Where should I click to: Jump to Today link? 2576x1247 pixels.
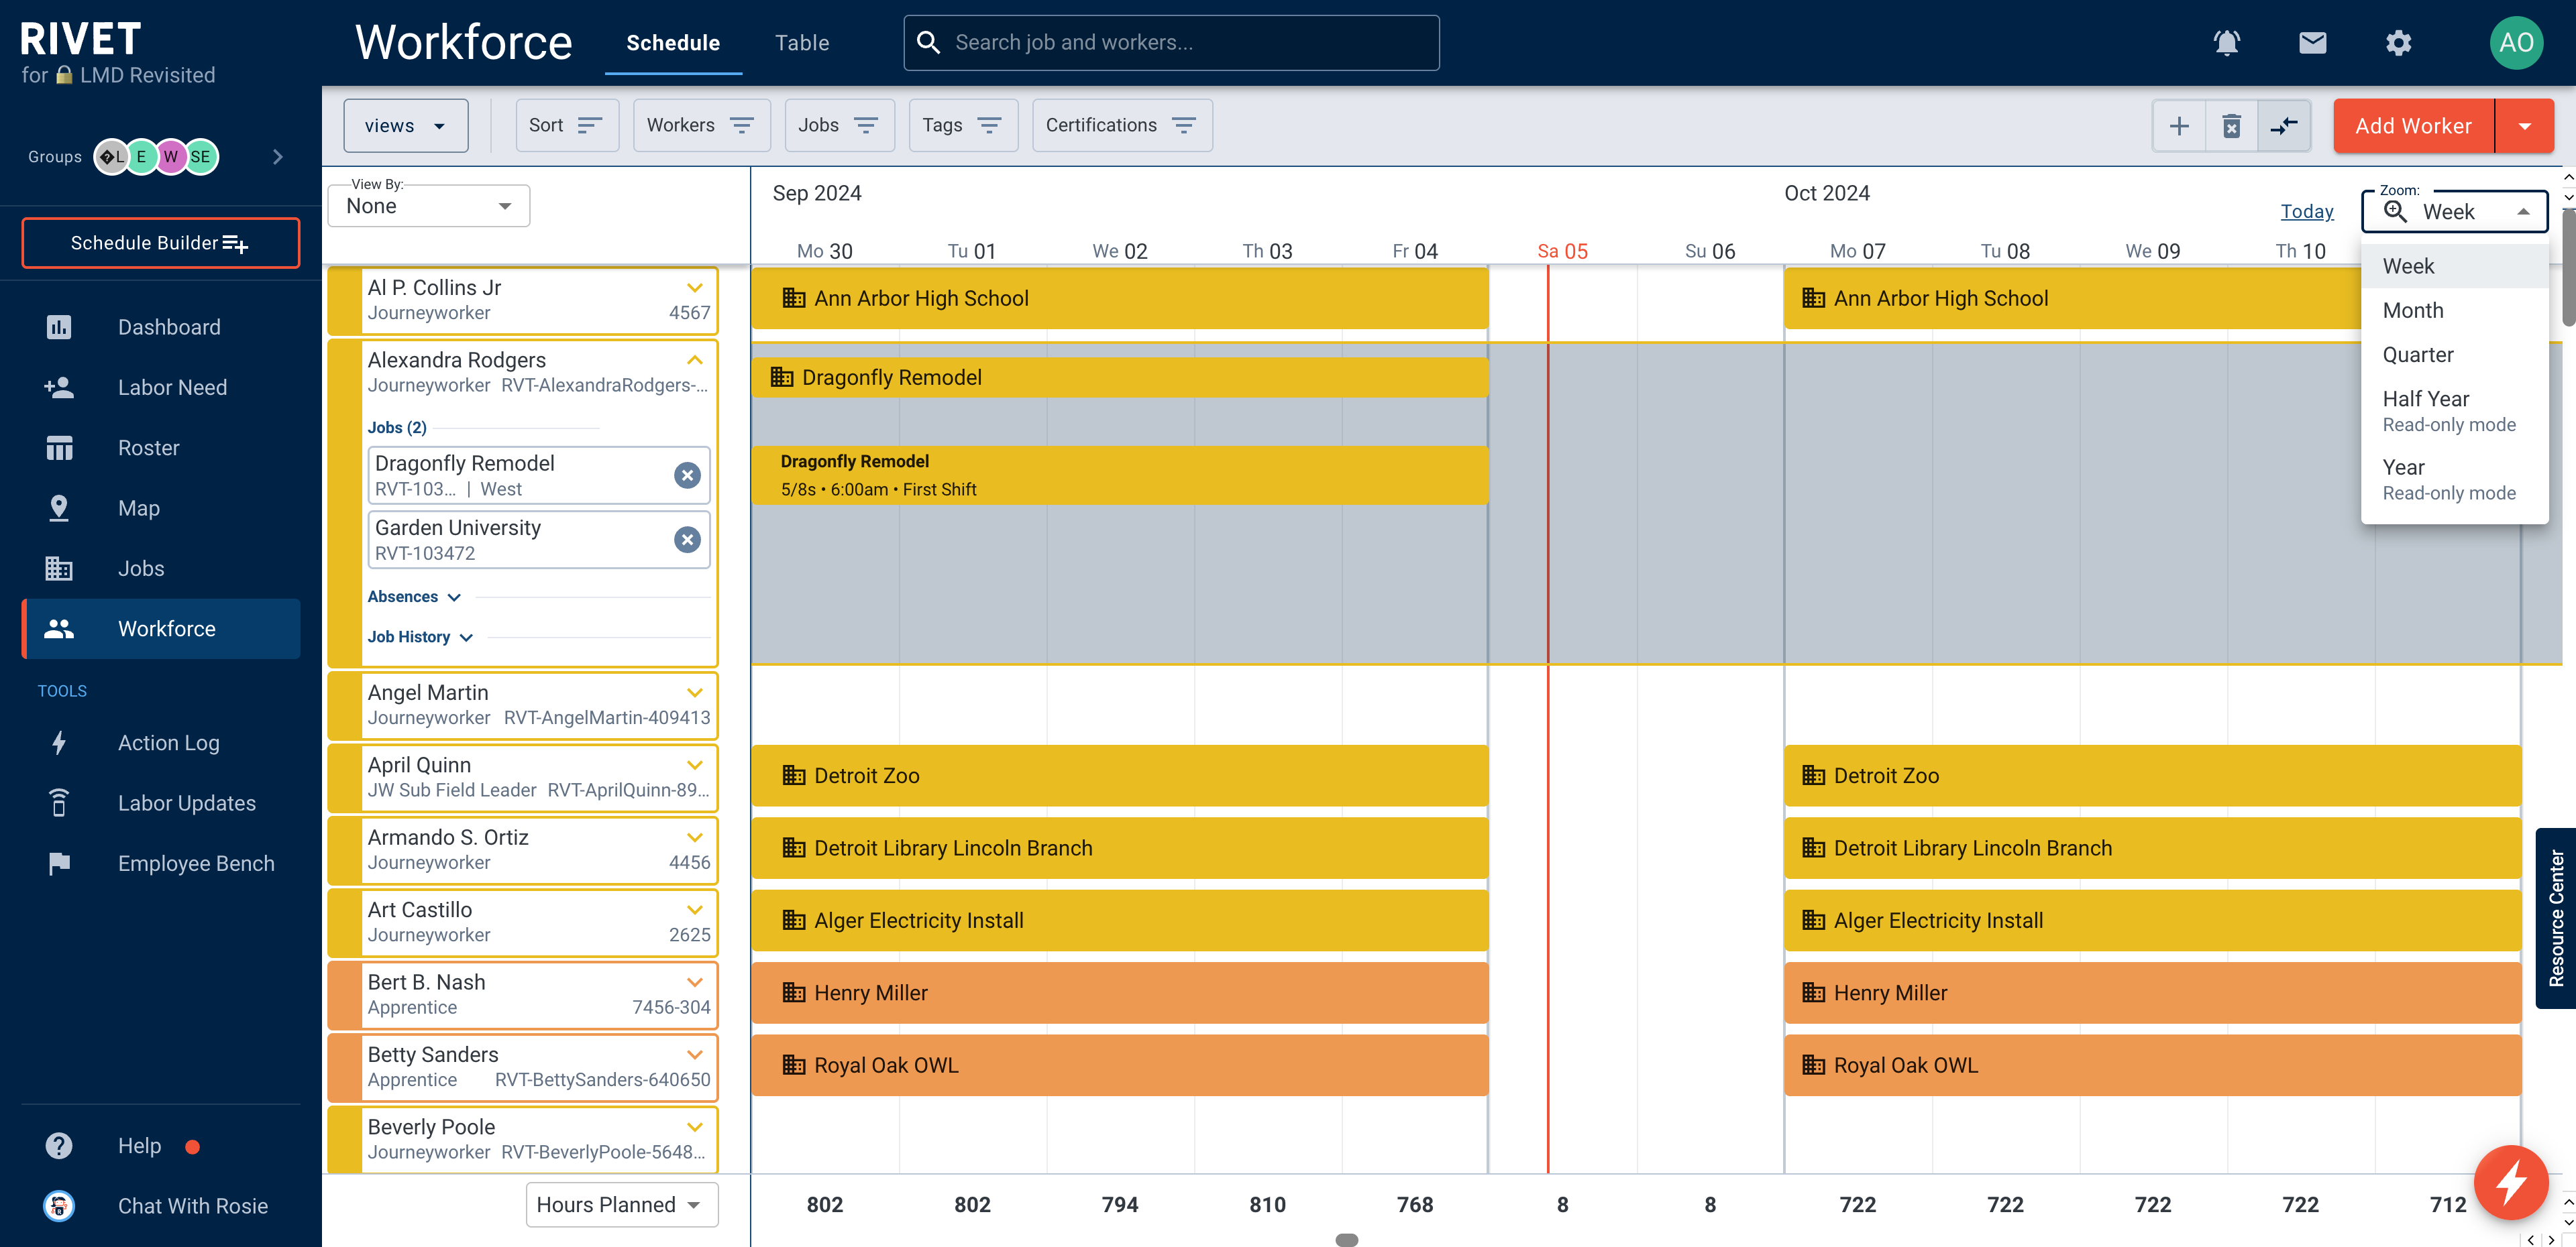point(2307,212)
